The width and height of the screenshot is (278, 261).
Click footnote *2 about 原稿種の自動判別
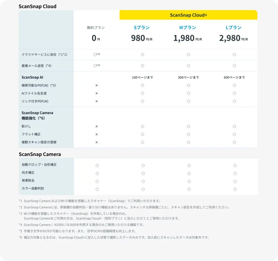(x=124, y=207)
